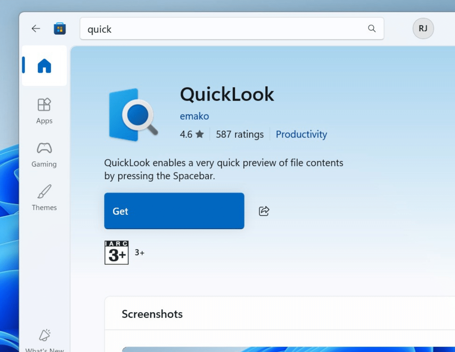Click the QuickLook app icon
This screenshot has width=455, height=352.
pyautogui.click(x=133, y=115)
